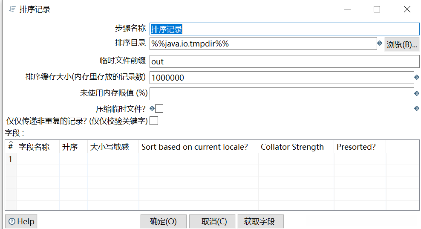Click the Collator Strength column header
Image resolution: width=421 pixels, height=229 pixels.
[x=292, y=147]
